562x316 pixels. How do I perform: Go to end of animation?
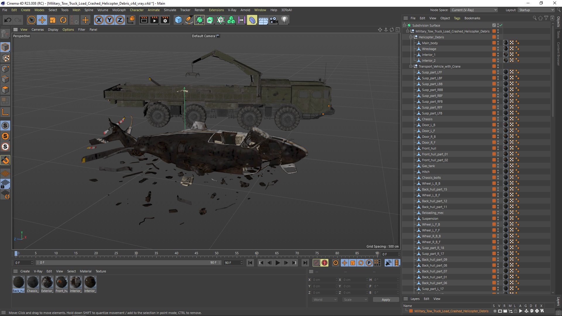(305, 263)
